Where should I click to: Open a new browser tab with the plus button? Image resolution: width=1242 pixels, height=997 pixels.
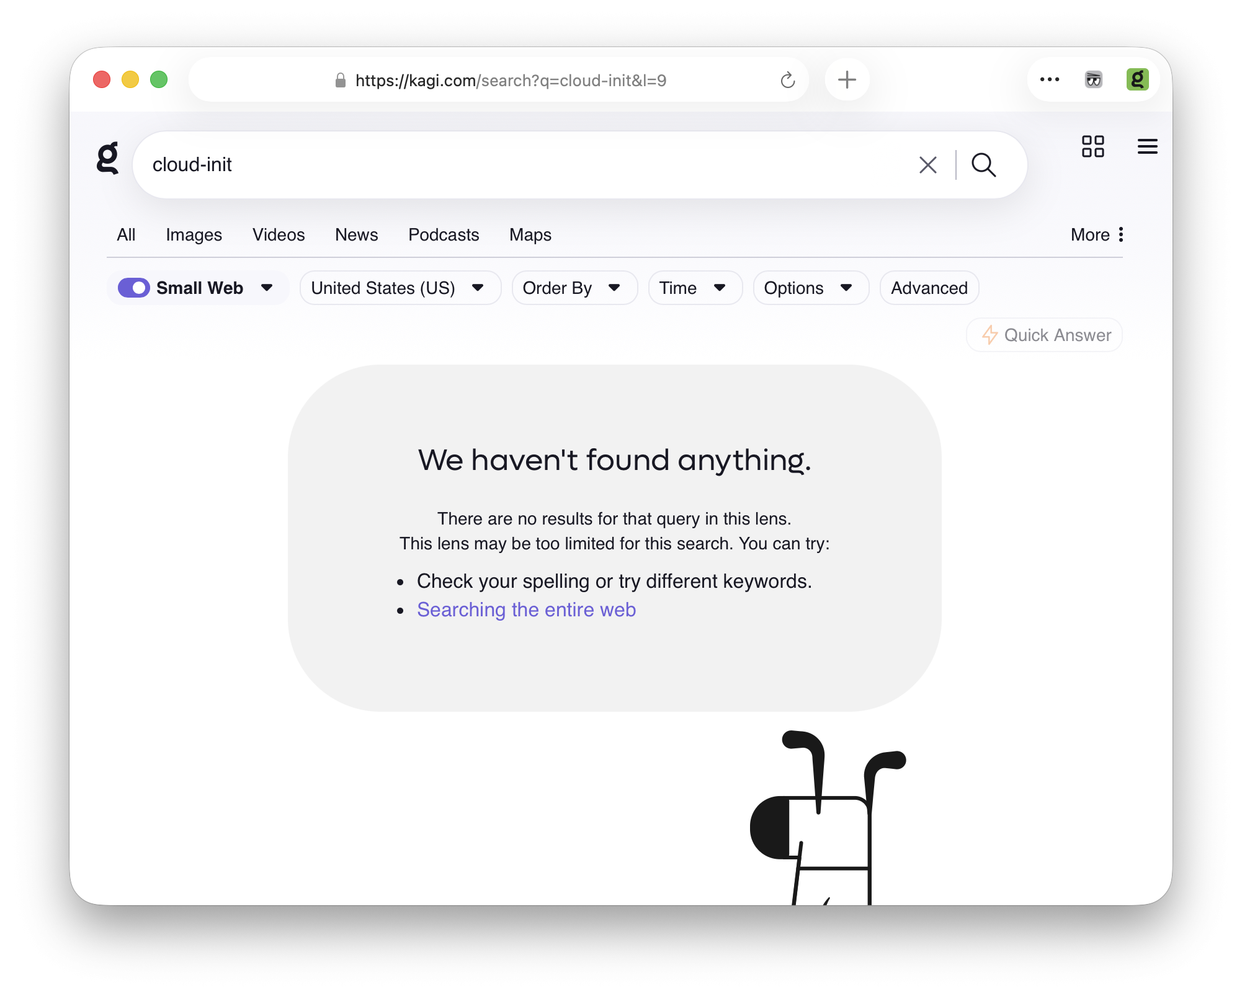(x=847, y=79)
